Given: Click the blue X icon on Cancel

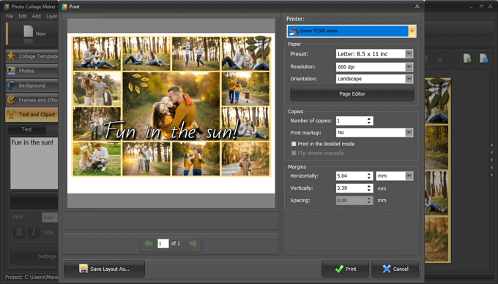Looking at the screenshot, I should (387, 269).
